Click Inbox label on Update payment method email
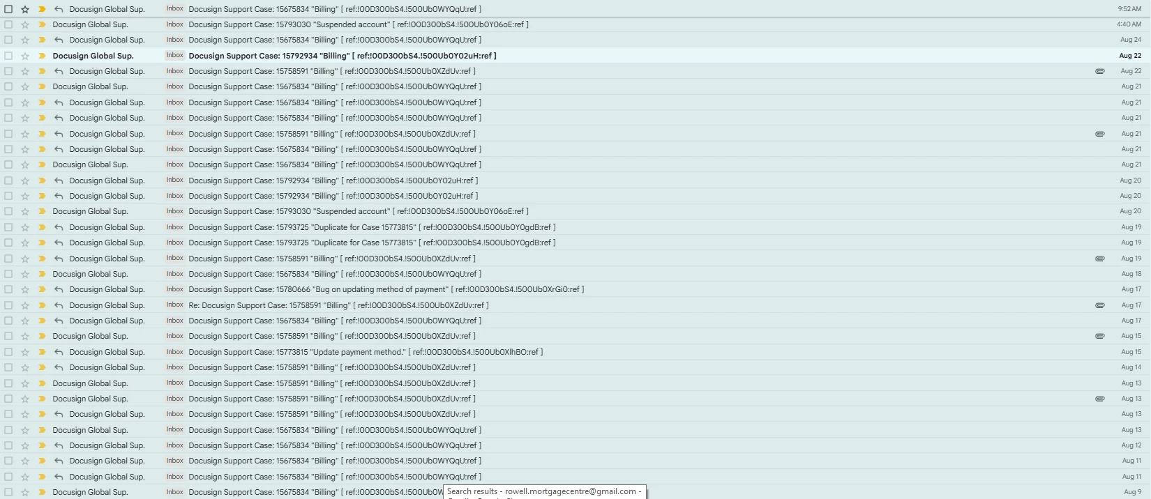 tap(174, 352)
